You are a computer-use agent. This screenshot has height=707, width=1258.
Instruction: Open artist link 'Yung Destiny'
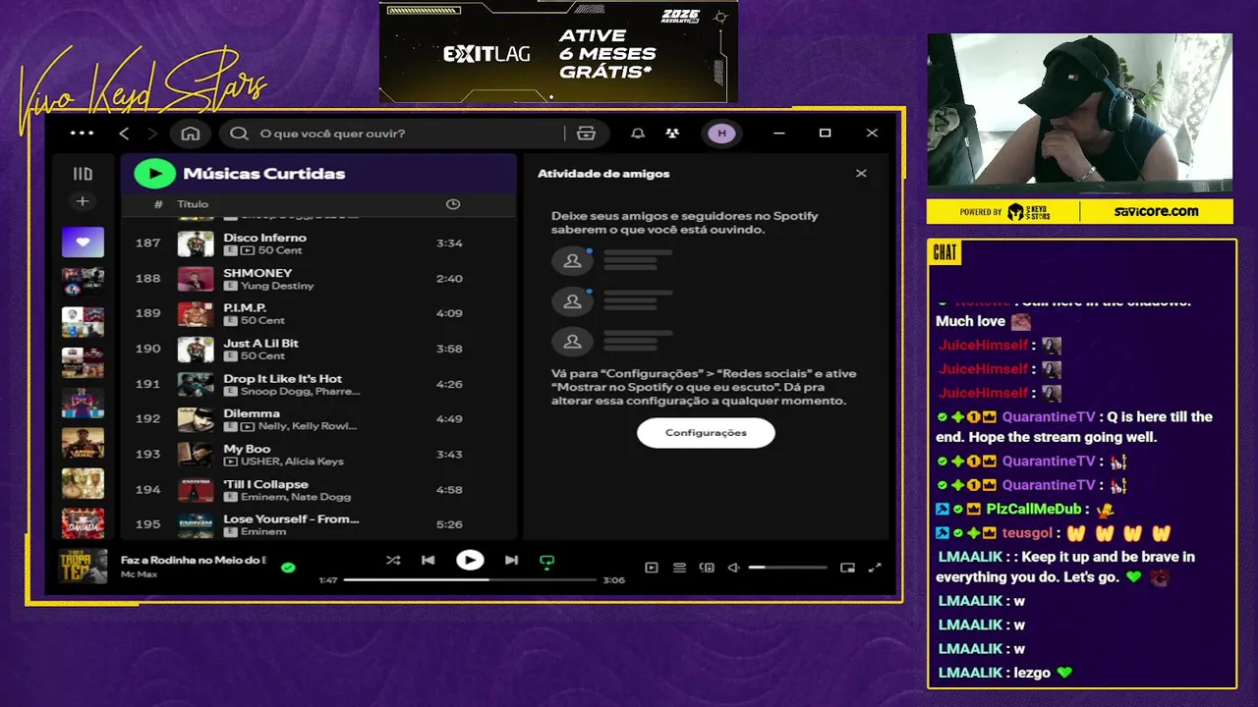pos(277,286)
